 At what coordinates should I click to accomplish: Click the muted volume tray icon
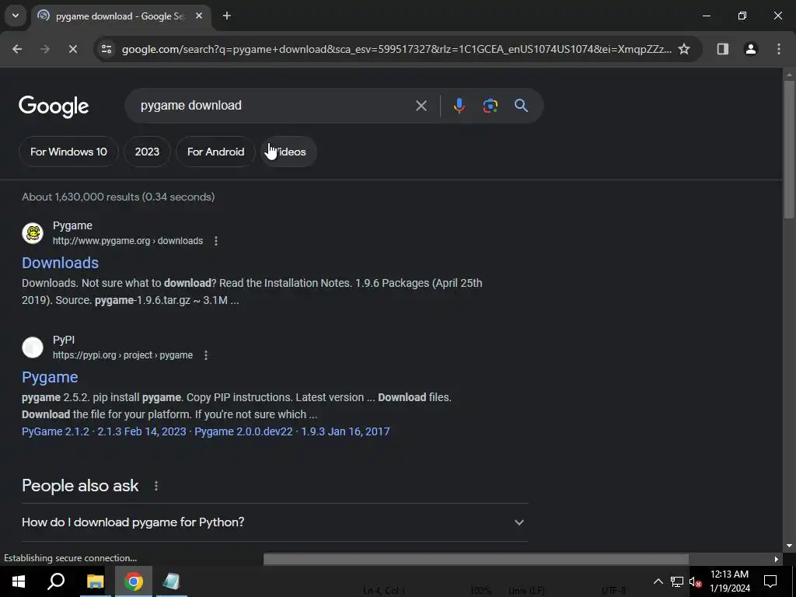click(x=696, y=581)
